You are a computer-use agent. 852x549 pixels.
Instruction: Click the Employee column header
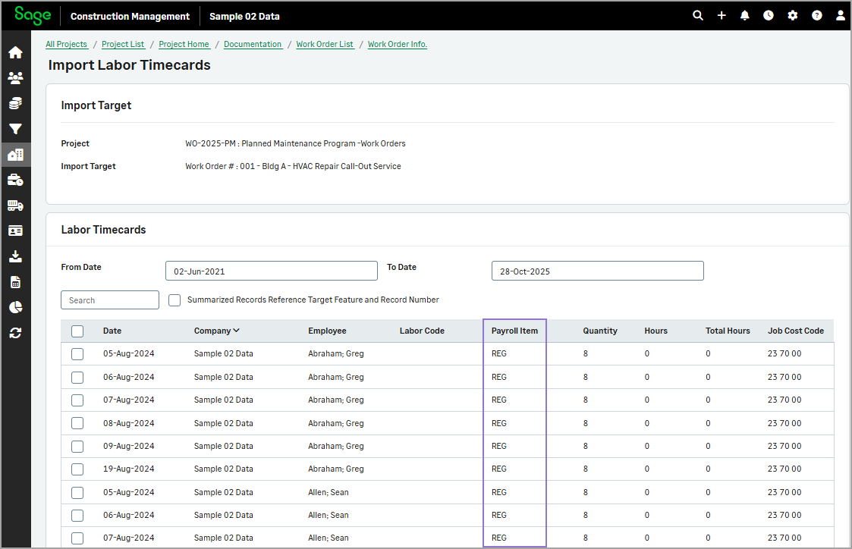[x=327, y=331]
